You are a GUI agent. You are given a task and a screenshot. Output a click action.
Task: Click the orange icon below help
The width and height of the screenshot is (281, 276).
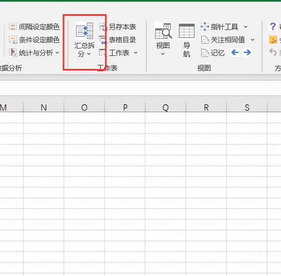[x=273, y=39]
